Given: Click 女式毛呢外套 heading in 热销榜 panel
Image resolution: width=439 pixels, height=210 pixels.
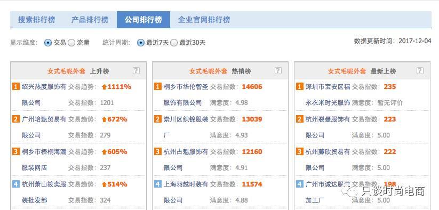Looking at the screenshot, I should (x=208, y=71).
